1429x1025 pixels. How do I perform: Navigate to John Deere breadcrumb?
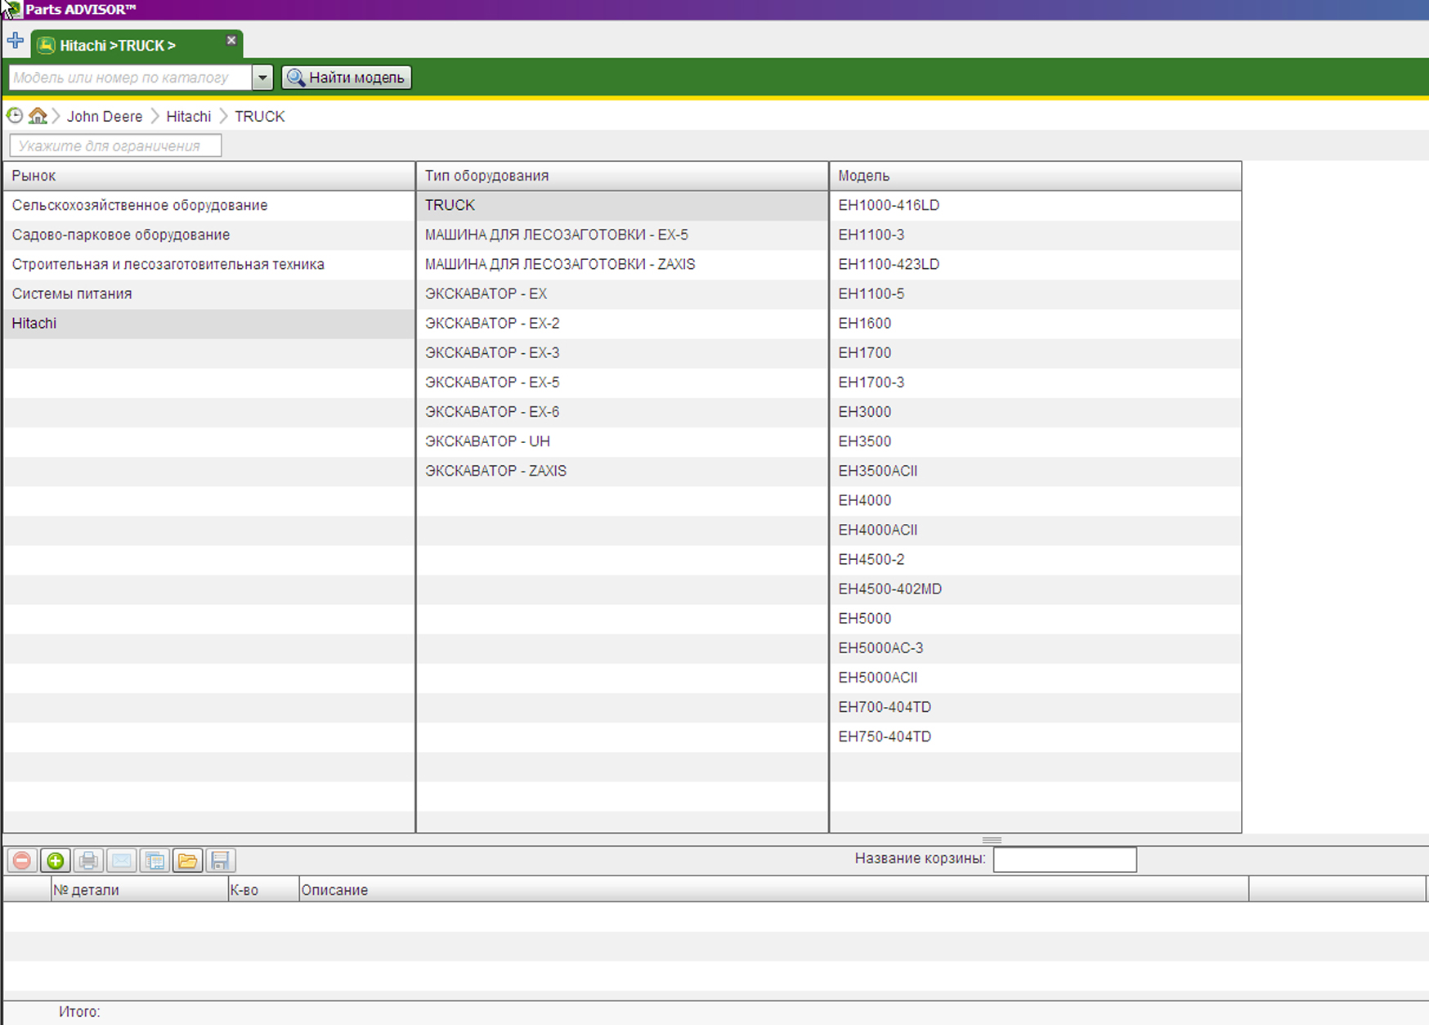(x=105, y=117)
